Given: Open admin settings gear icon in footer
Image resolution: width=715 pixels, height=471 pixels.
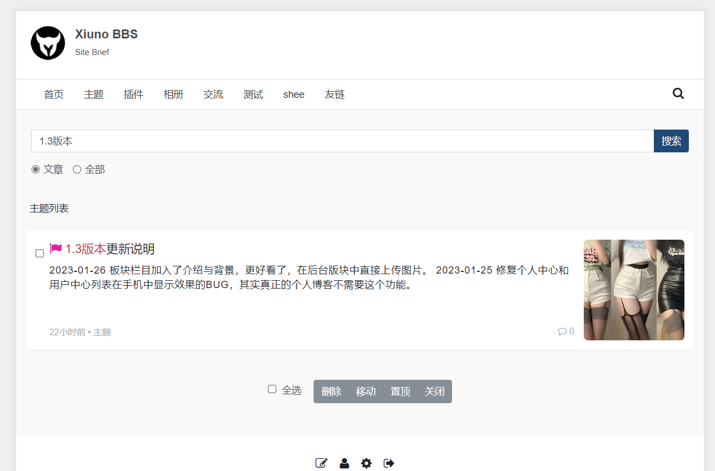Looking at the screenshot, I should 366,463.
